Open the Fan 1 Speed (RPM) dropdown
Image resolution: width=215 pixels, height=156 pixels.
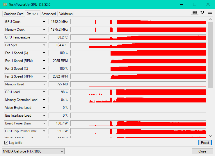pyautogui.click(x=44, y=61)
